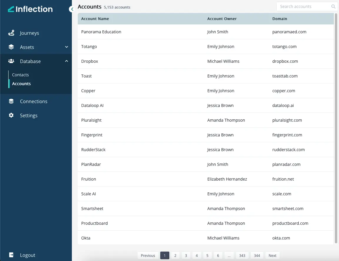Click the Journeys route icon
Viewport: 339px width, 261px height.
pyautogui.click(x=11, y=33)
